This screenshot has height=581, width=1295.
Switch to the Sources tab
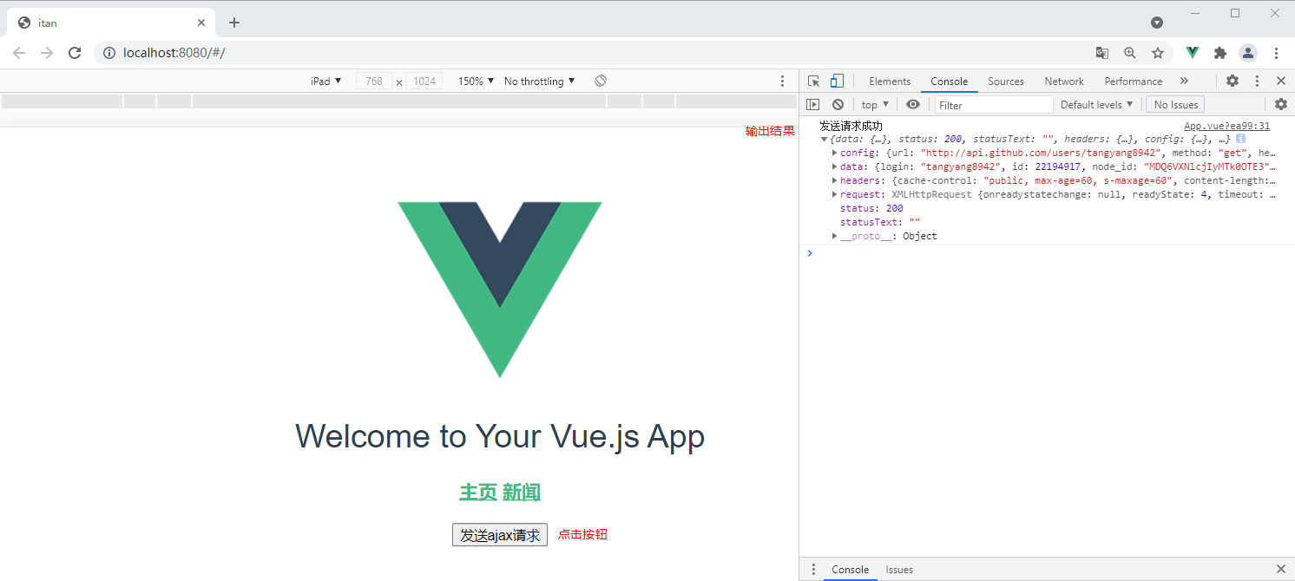(1006, 81)
